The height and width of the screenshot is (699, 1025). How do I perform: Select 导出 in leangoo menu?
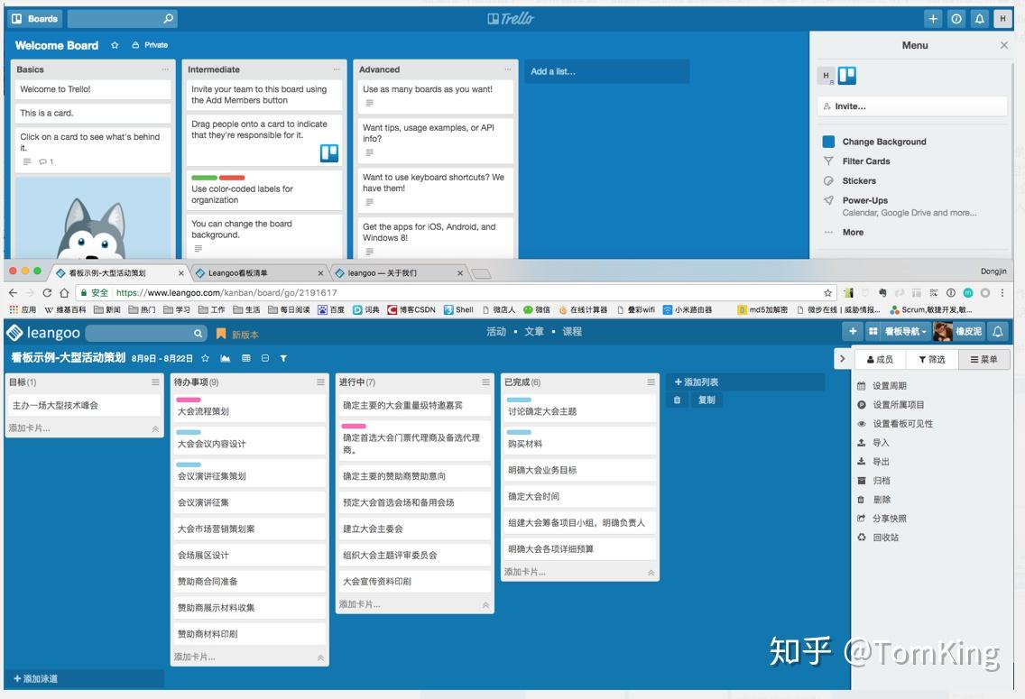point(873,461)
